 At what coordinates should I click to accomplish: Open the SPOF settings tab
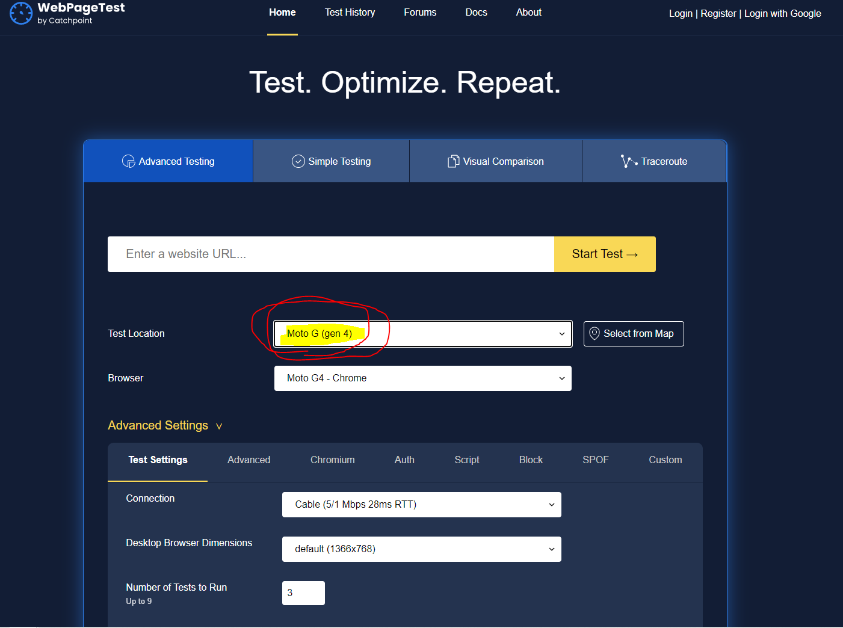tap(596, 460)
